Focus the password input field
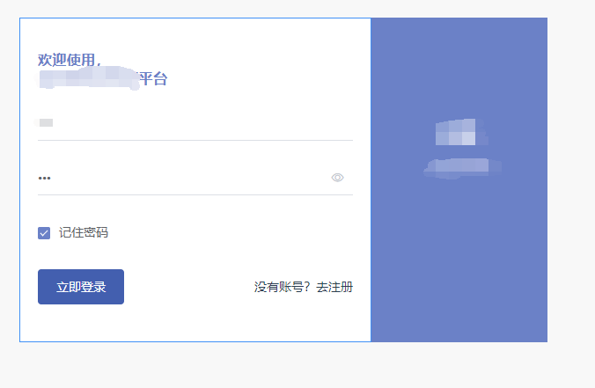This screenshot has width=595, height=388. coord(184,178)
